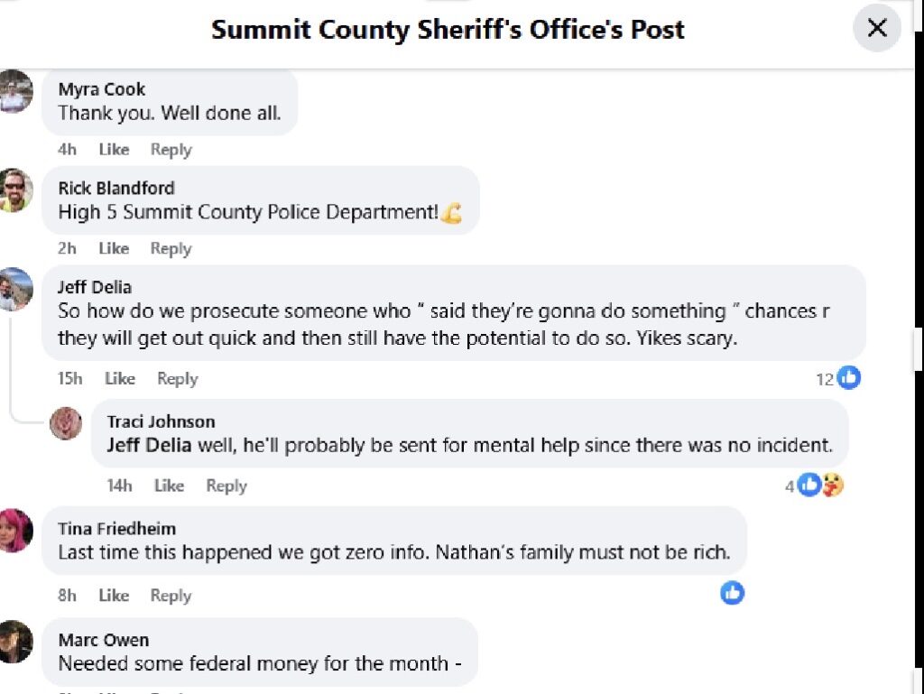Open Jeff Delia mention in Traci's reply

pyautogui.click(x=149, y=445)
